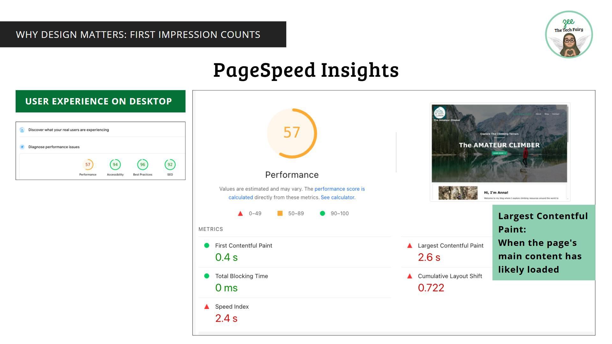Click the orange 50–89 legend square
The image size is (612, 344).
280,213
